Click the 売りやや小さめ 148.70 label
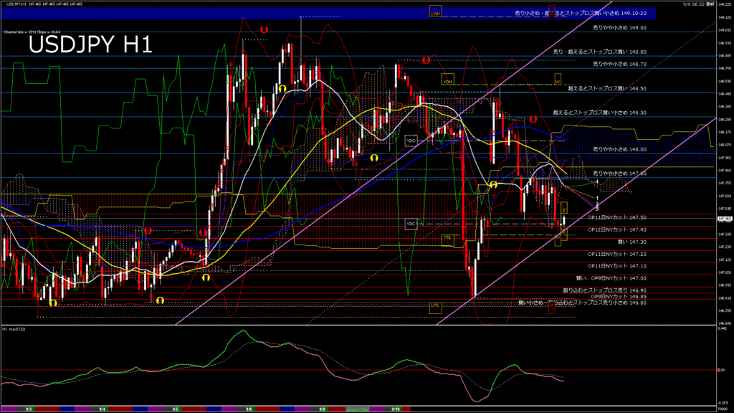Image resolution: width=734 pixels, height=413 pixels. [619, 64]
